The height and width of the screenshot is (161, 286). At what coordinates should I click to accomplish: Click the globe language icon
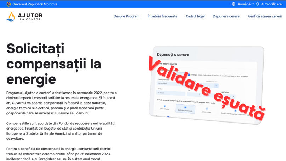tap(234, 4)
